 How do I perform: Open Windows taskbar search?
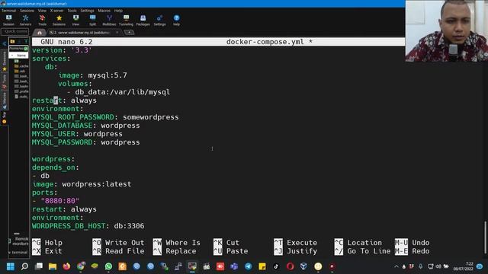pyautogui.click(x=24, y=266)
